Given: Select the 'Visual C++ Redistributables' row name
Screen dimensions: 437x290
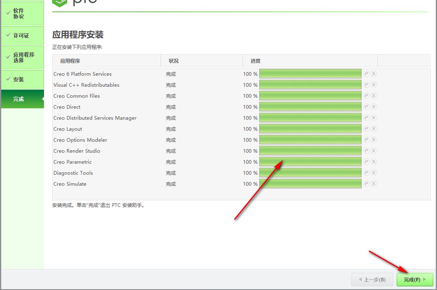Looking at the screenshot, I should pyautogui.click(x=86, y=85).
